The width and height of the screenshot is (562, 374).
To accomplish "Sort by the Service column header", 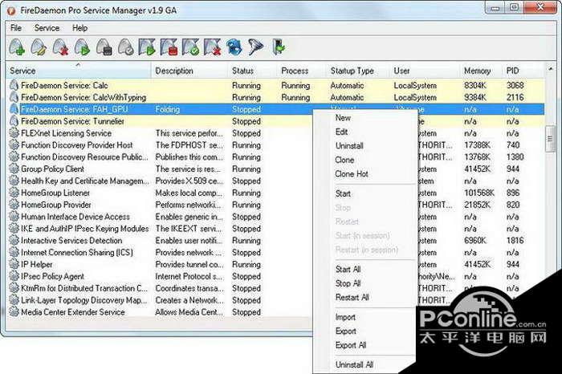I will [x=79, y=71].
